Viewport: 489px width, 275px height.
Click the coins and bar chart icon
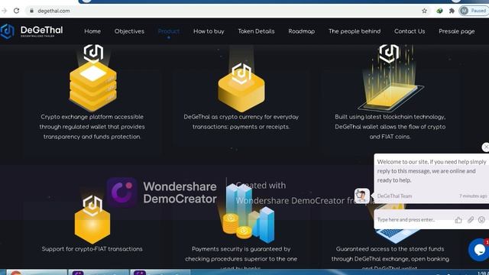point(248,214)
